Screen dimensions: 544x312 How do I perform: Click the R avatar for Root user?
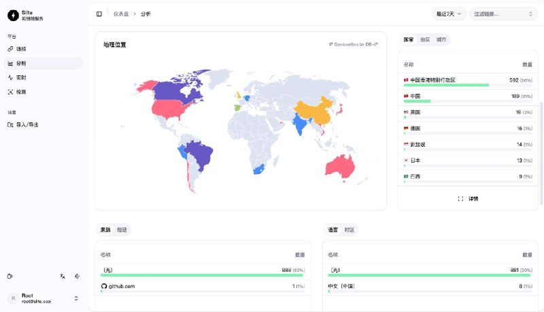click(13, 298)
